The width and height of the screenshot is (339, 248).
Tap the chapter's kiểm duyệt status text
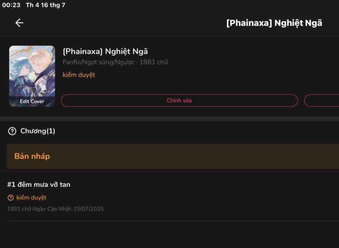coord(31,198)
